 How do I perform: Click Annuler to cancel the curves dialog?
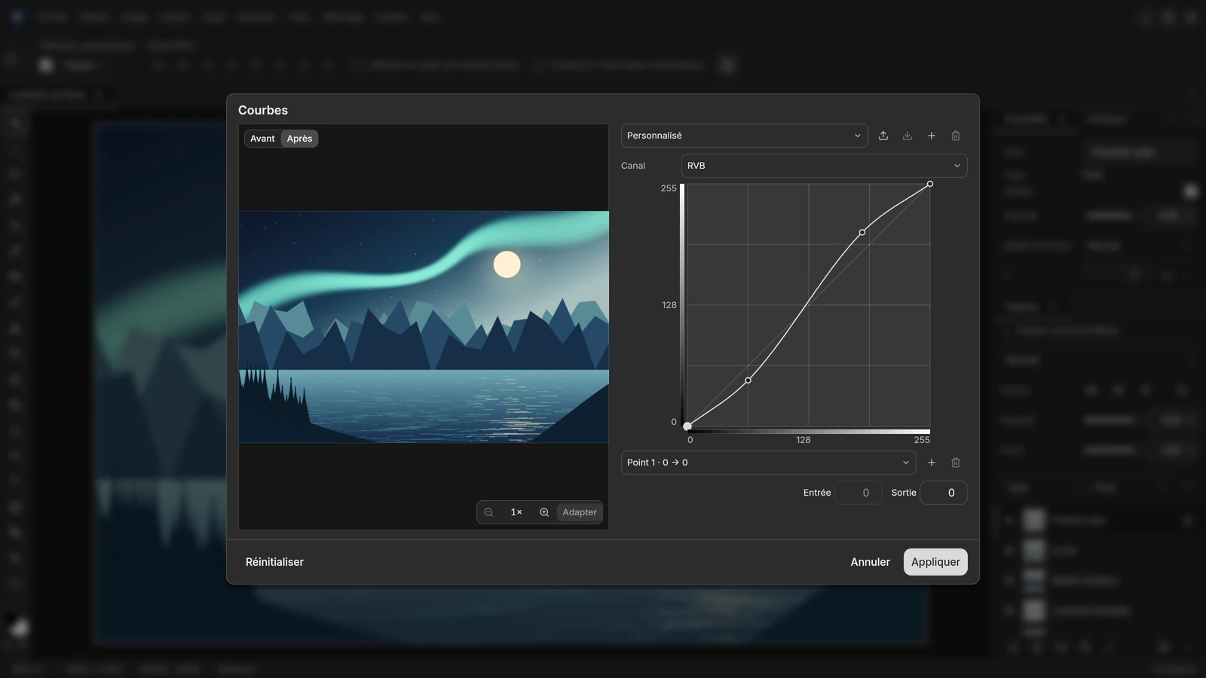(870, 562)
